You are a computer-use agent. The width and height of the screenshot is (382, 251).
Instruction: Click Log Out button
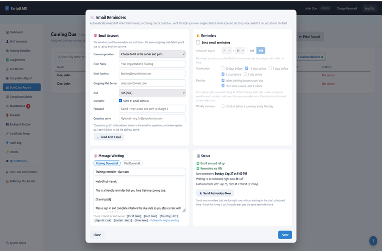click(x=370, y=8)
